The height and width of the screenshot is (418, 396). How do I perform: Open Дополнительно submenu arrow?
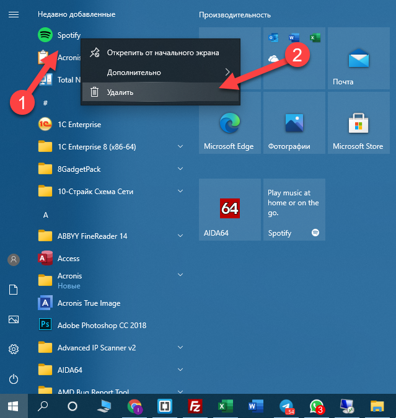click(227, 72)
